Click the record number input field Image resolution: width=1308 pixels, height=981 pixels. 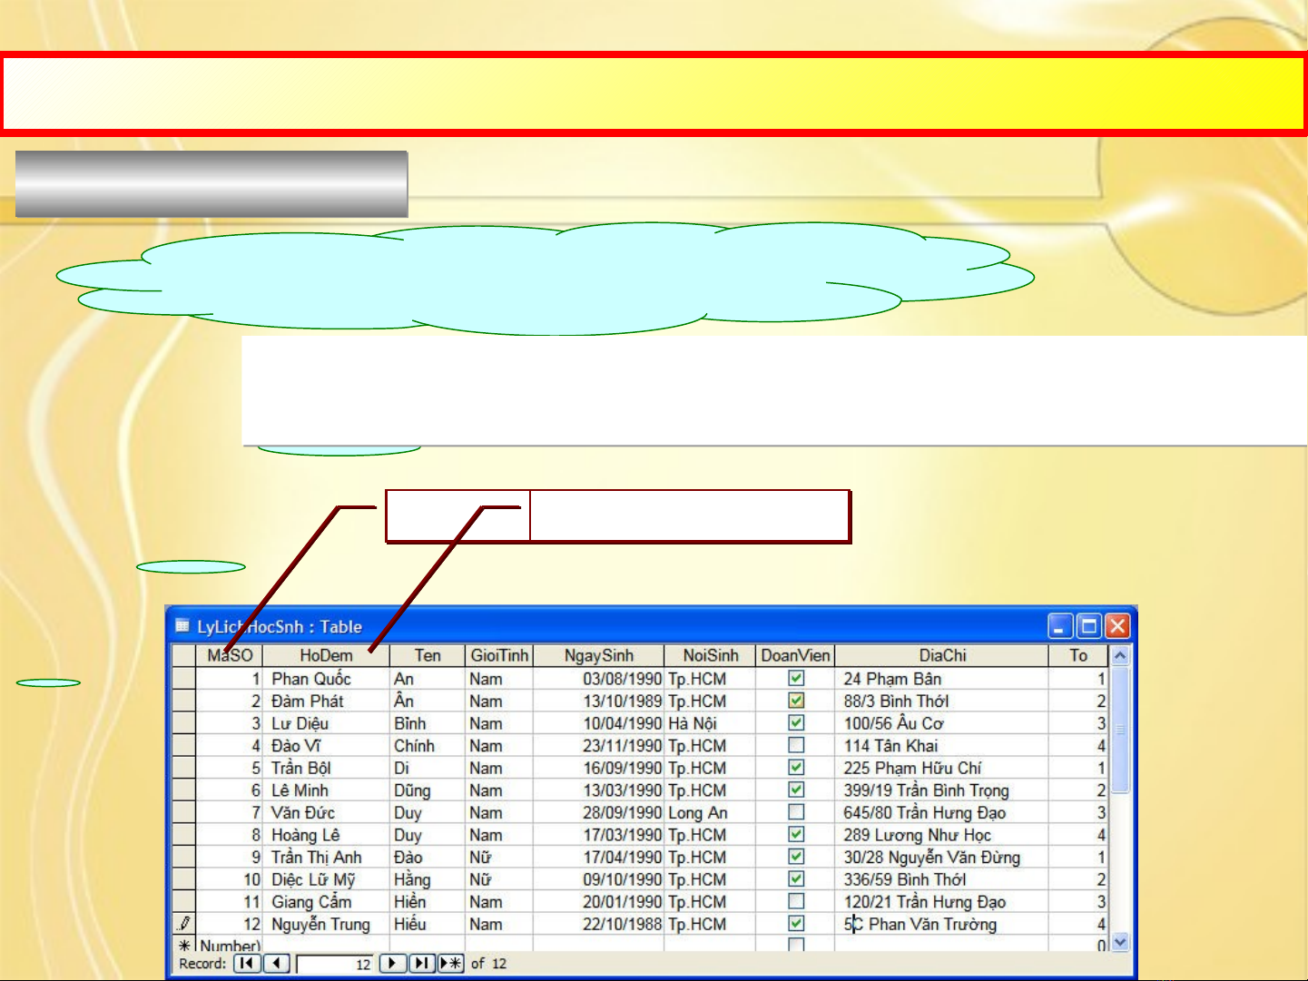tap(336, 964)
